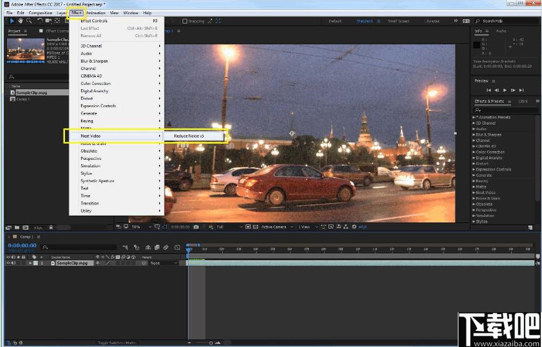Image resolution: width=542 pixels, height=347 pixels.
Task: Toggle transparency grid icon in viewer
Action: point(256,227)
